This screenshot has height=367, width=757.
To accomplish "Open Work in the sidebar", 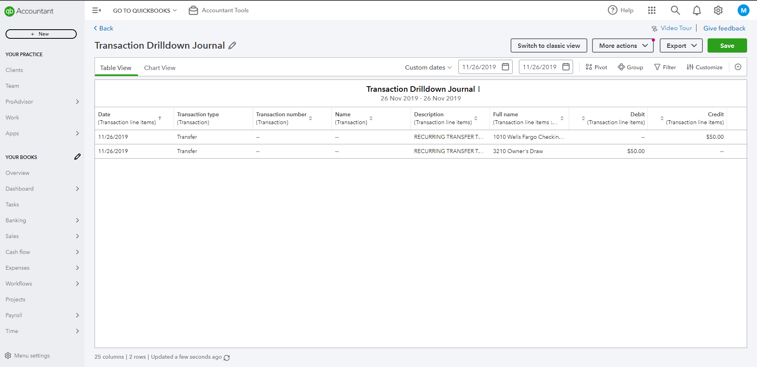I will (12, 117).
